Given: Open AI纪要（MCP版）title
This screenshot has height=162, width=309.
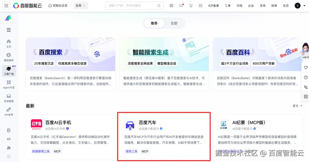Looking at the screenshot, I should coord(249,123).
